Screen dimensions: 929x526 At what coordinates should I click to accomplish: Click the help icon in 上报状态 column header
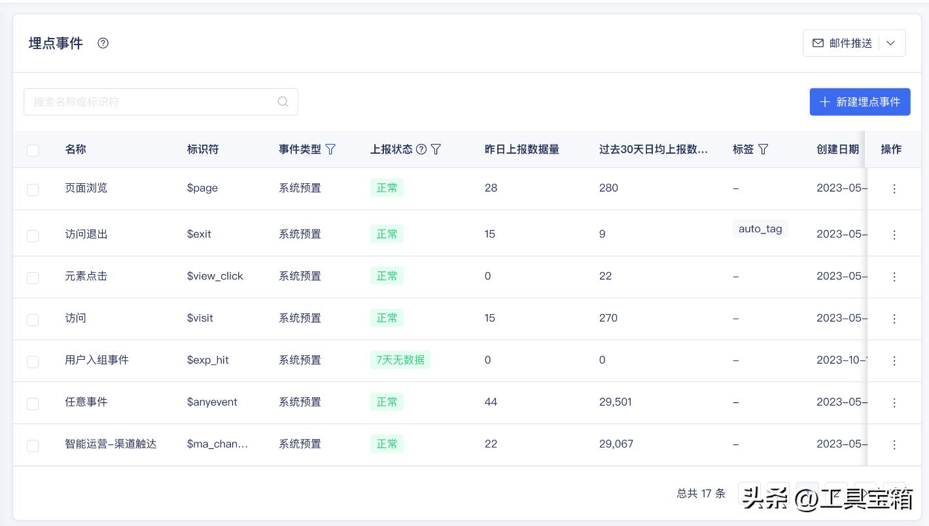[x=421, y=149]
